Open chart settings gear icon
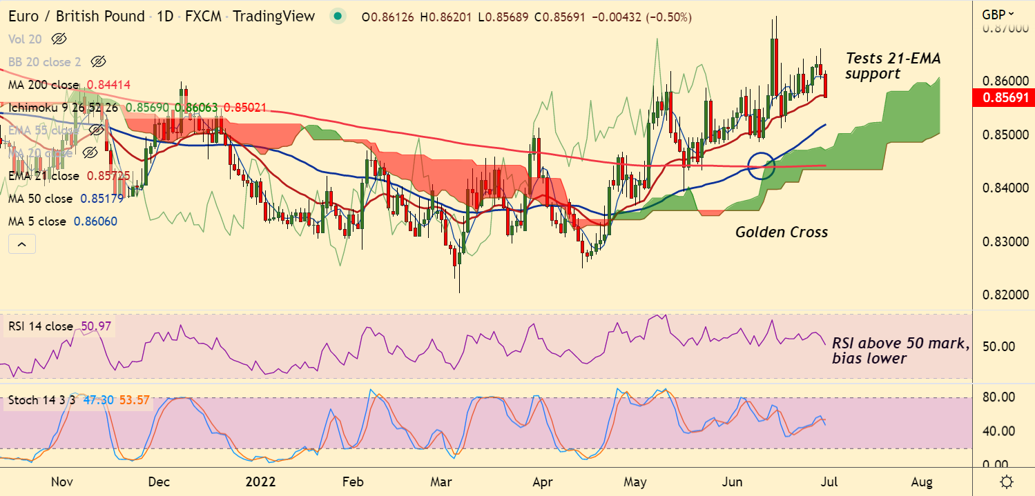This screenshot has height=496, width=1035. point(1007,482)
